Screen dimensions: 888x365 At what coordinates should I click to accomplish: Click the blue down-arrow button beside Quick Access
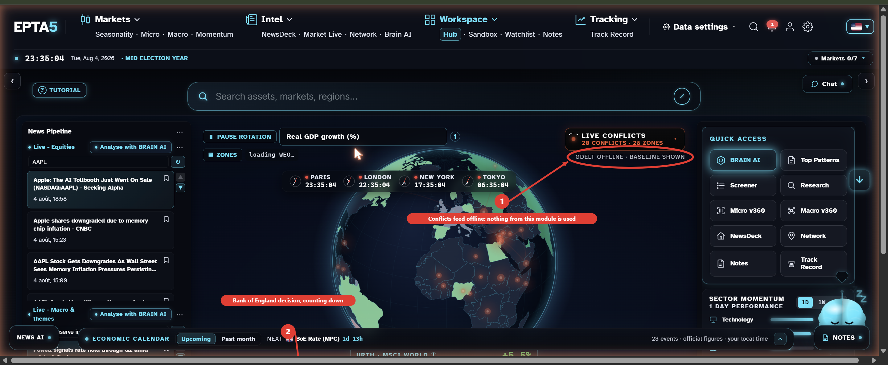coord(859,179)
